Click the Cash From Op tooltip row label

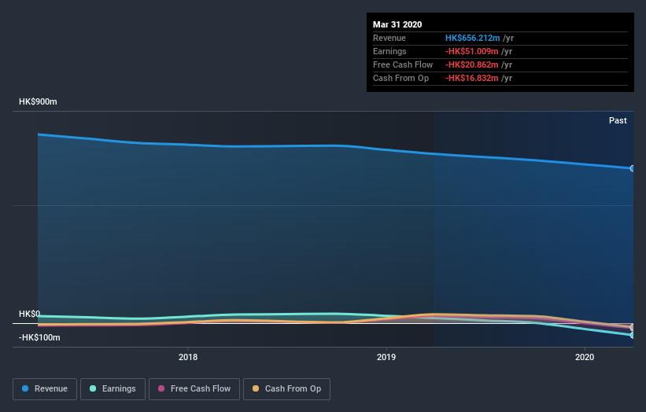[401, 78]
